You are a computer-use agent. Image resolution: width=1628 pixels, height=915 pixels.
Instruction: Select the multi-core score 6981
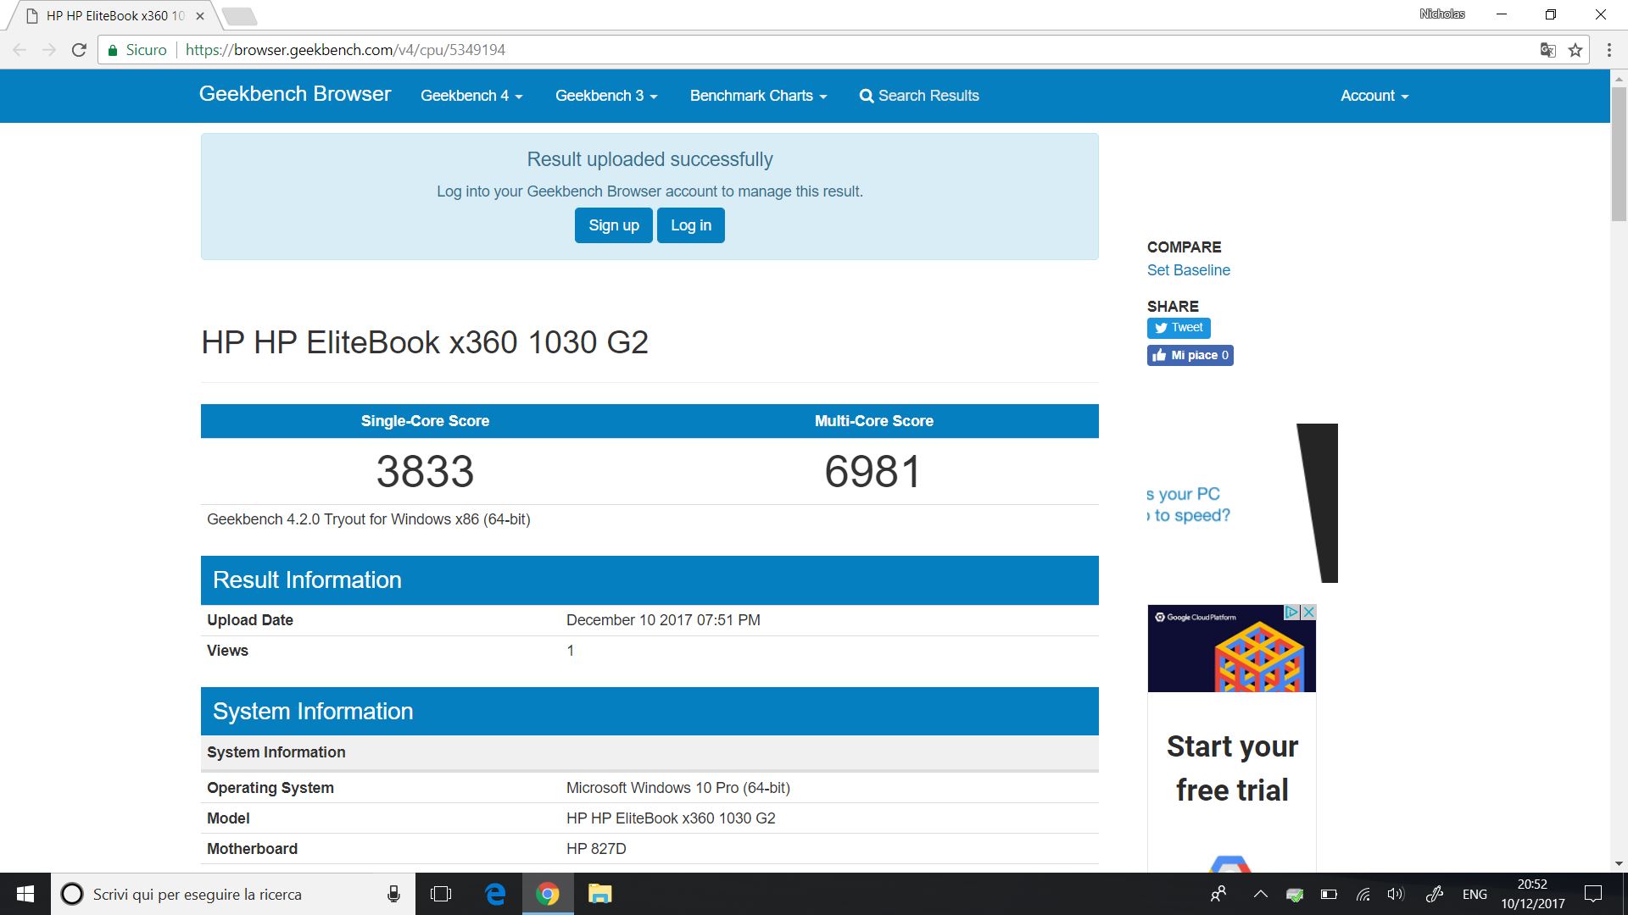(873, 471)
